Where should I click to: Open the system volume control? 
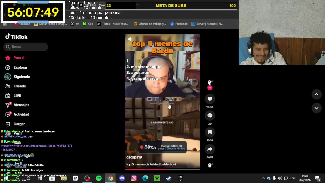point(280,178)
